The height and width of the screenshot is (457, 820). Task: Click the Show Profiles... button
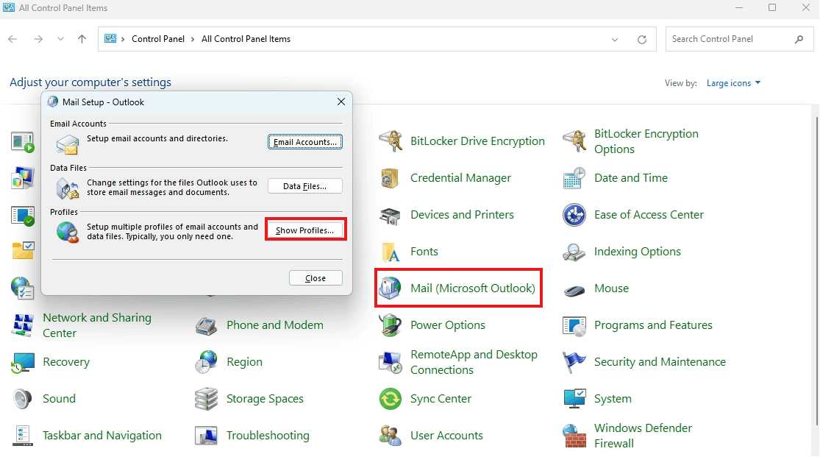click(x=305, y=230)
